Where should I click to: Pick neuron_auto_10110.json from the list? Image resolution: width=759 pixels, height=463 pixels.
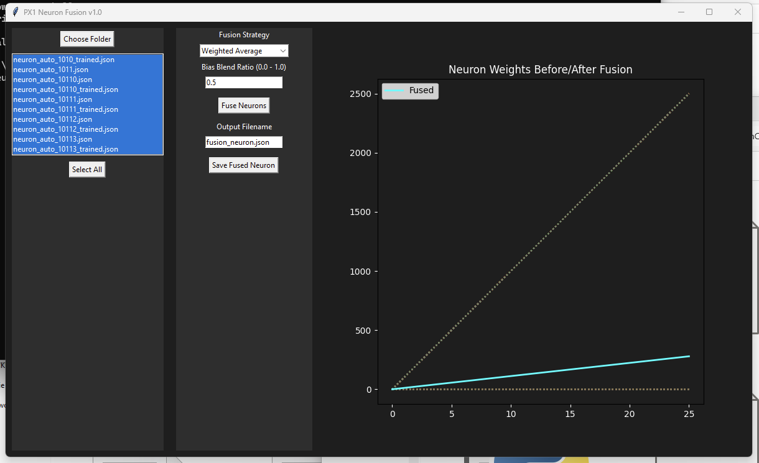88,80
